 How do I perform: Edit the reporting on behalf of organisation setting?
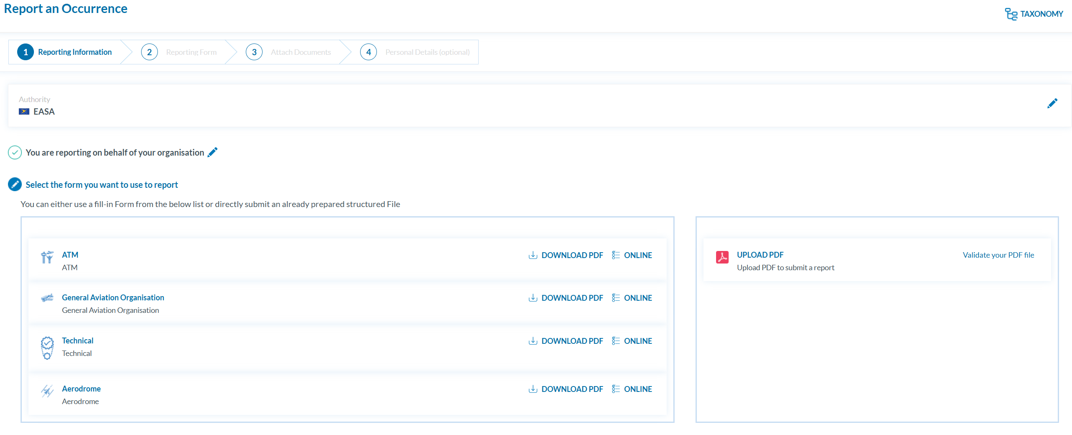[x=213, y=152]
